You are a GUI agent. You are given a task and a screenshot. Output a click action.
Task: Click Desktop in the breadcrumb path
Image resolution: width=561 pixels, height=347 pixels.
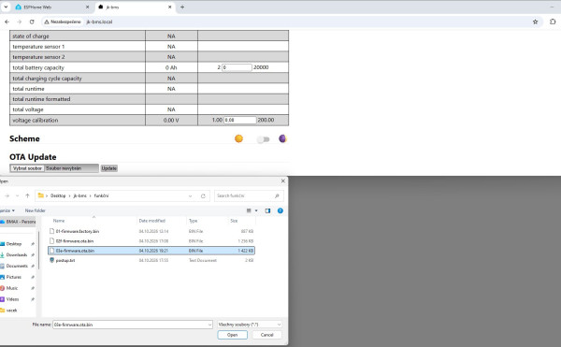coord(58,195)
